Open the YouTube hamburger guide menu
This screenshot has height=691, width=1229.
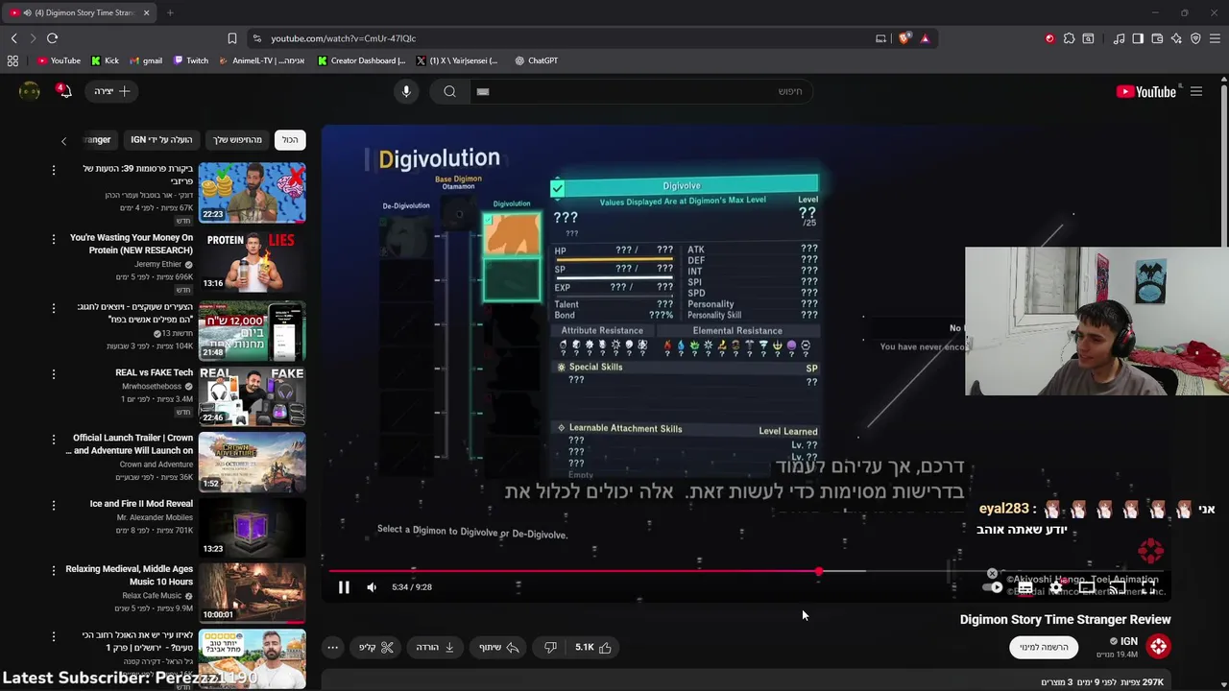(1196, 91)
